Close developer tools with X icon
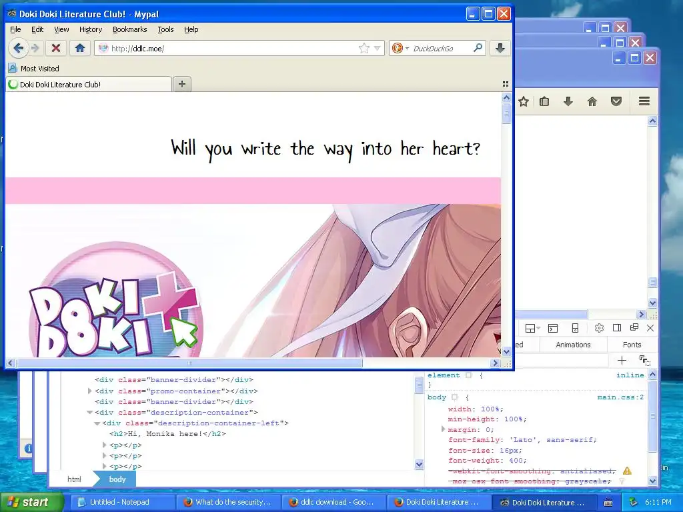683x512 pixels. click(650, 328)
